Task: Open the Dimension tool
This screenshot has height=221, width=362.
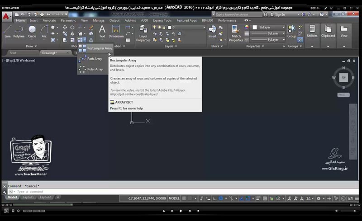Action: click(116, 32)
